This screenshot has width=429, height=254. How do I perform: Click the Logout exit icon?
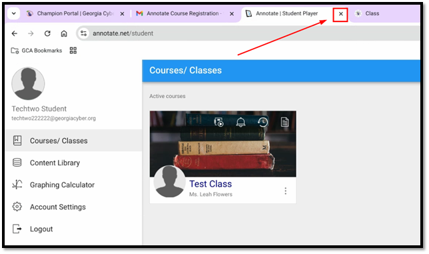[17, 229]
